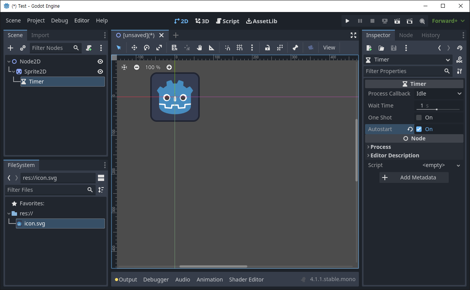The image size is (470, 290).
Task: Click the instantiate child scene link icon
Action: click(23, 48)
